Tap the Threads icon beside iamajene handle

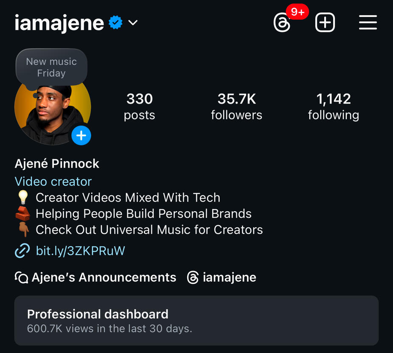click(x=193, y=278)
